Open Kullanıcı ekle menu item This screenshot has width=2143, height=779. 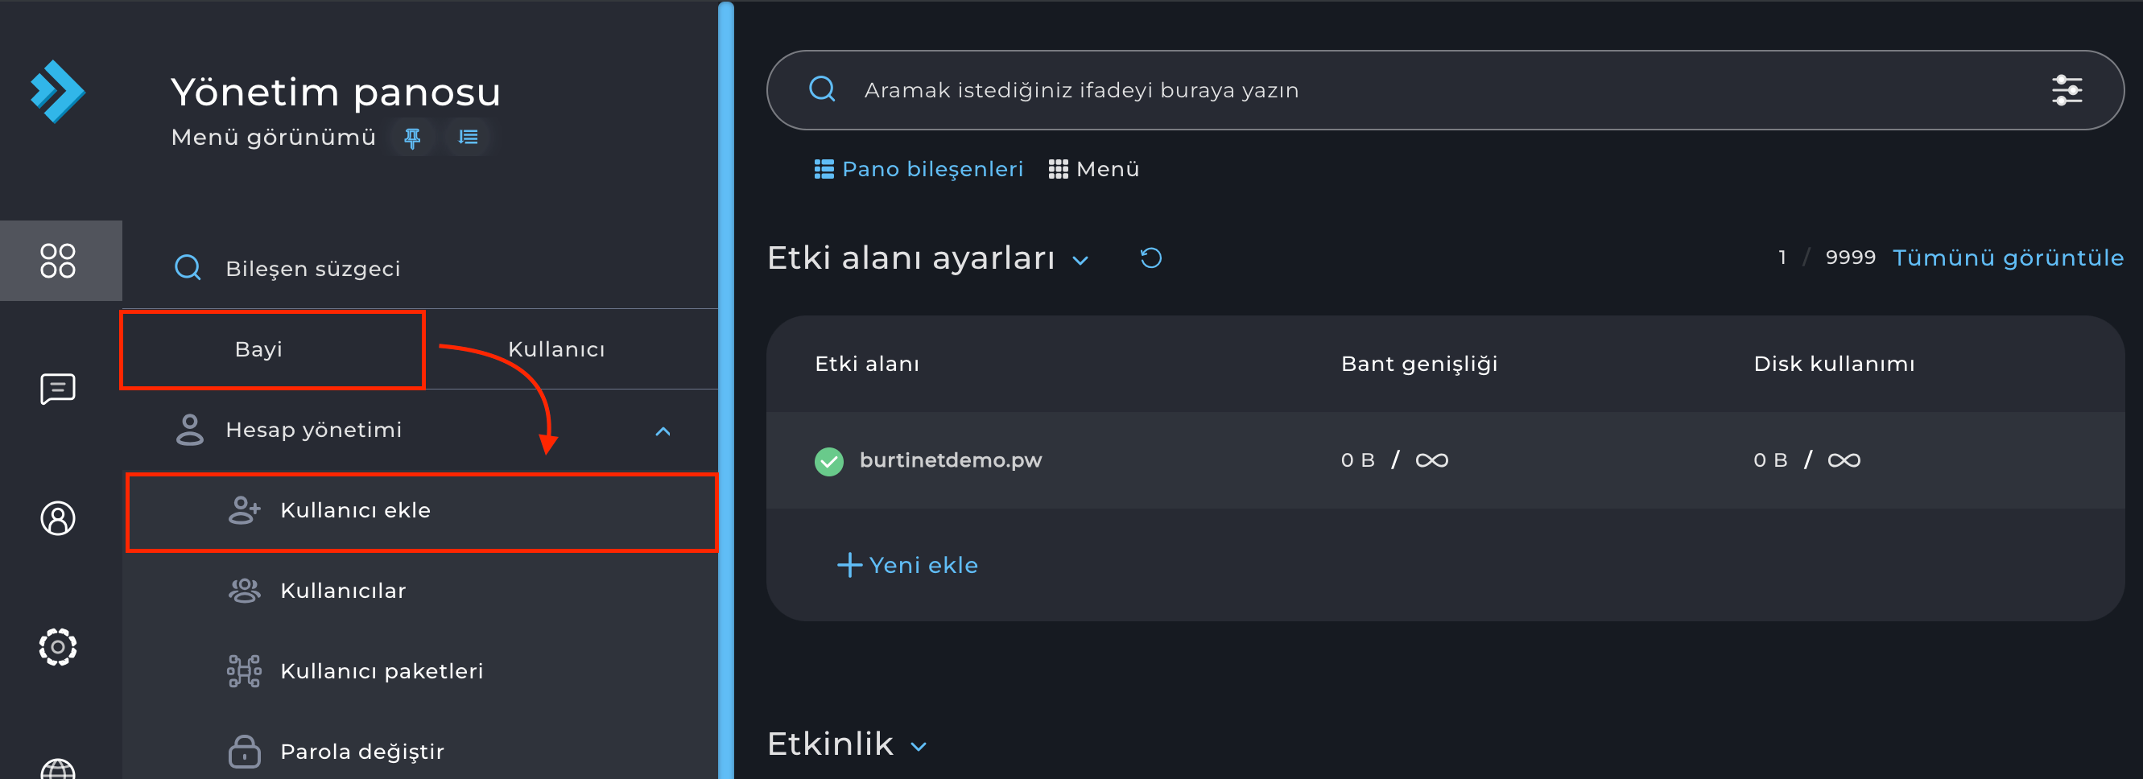[x=355, y=510]
